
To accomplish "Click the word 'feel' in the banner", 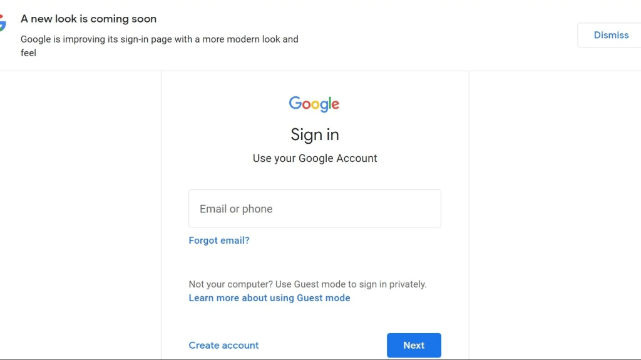I will click(28, 53).
